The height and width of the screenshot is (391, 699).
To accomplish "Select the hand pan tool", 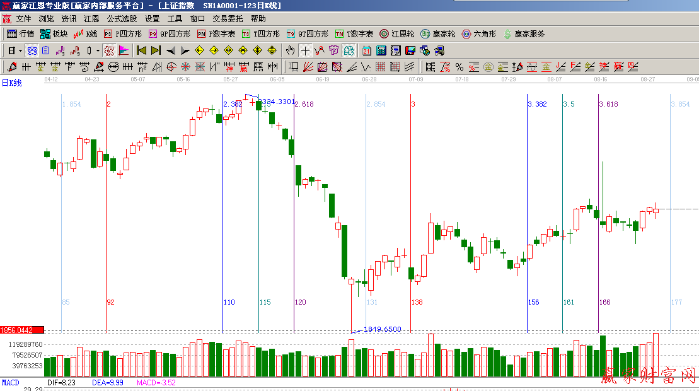I will point(290,50).
